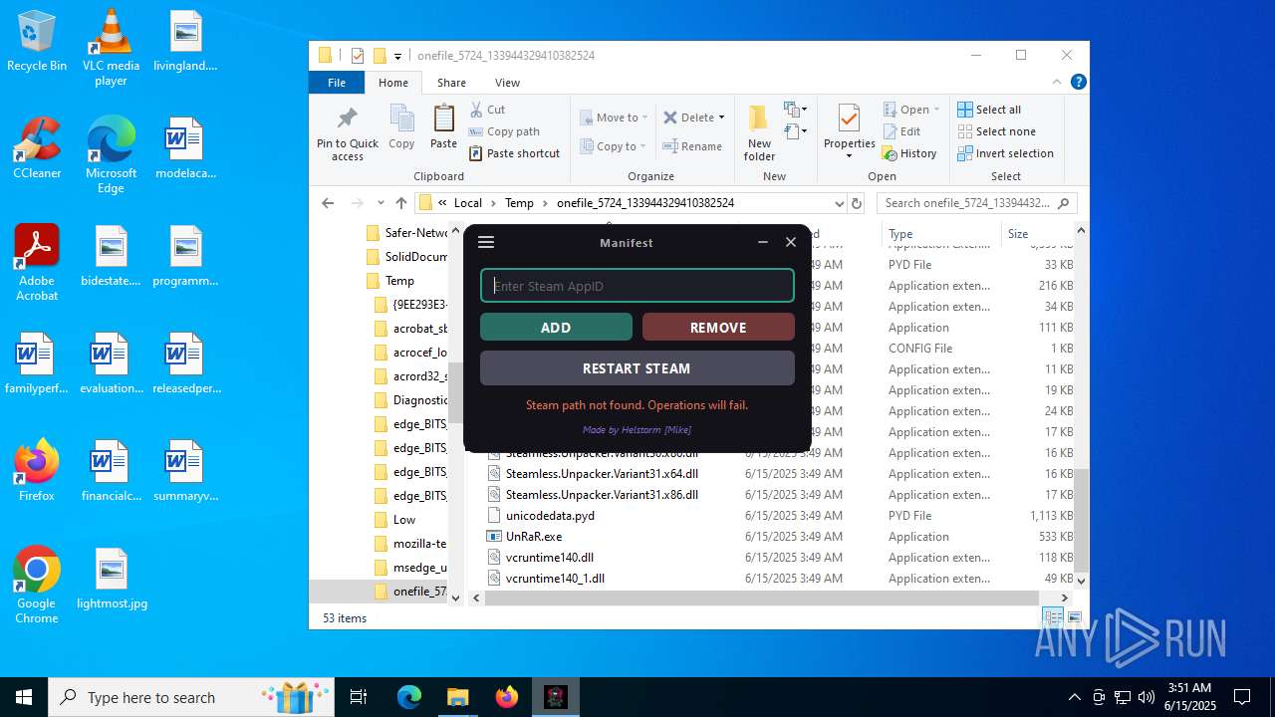Image resolution: width=1275 pixels, height=717 pixels.
Task: Click the Rename ribbon button
Action: pos(693,146)
